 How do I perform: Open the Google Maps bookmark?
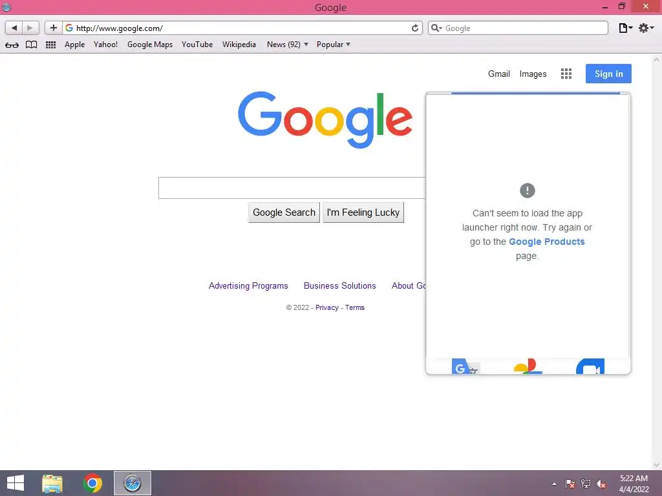[x=150, y=45]
